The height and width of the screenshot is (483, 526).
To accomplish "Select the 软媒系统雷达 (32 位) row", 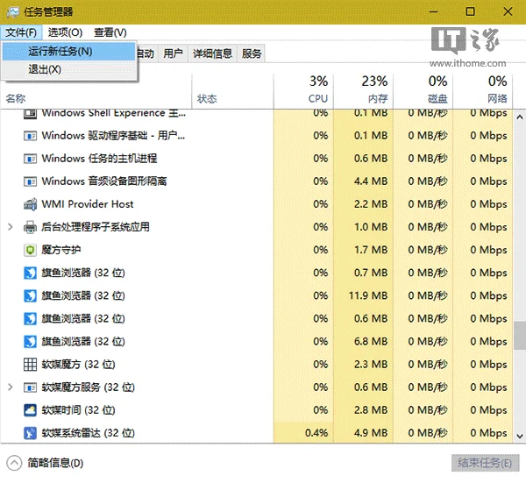I will 257,433.
